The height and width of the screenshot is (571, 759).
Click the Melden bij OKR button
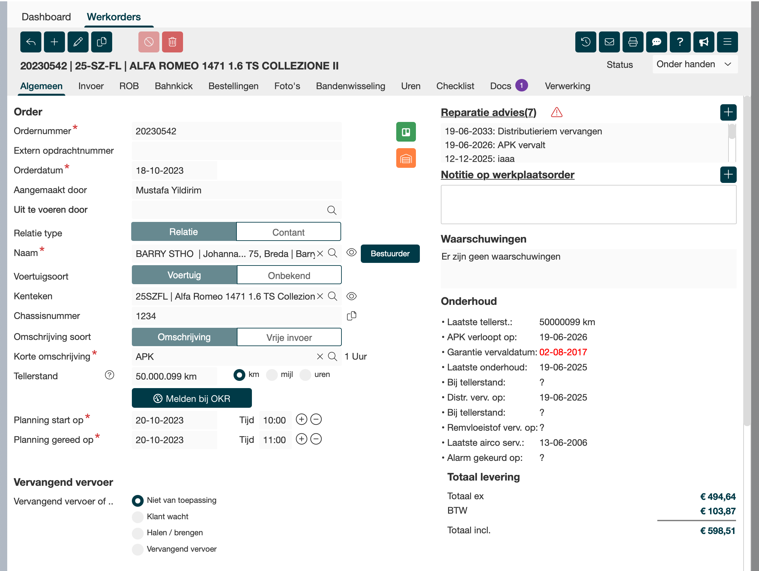click(x=192, y=399)
